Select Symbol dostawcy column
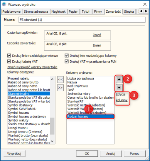150x161 pixels. 29,105
